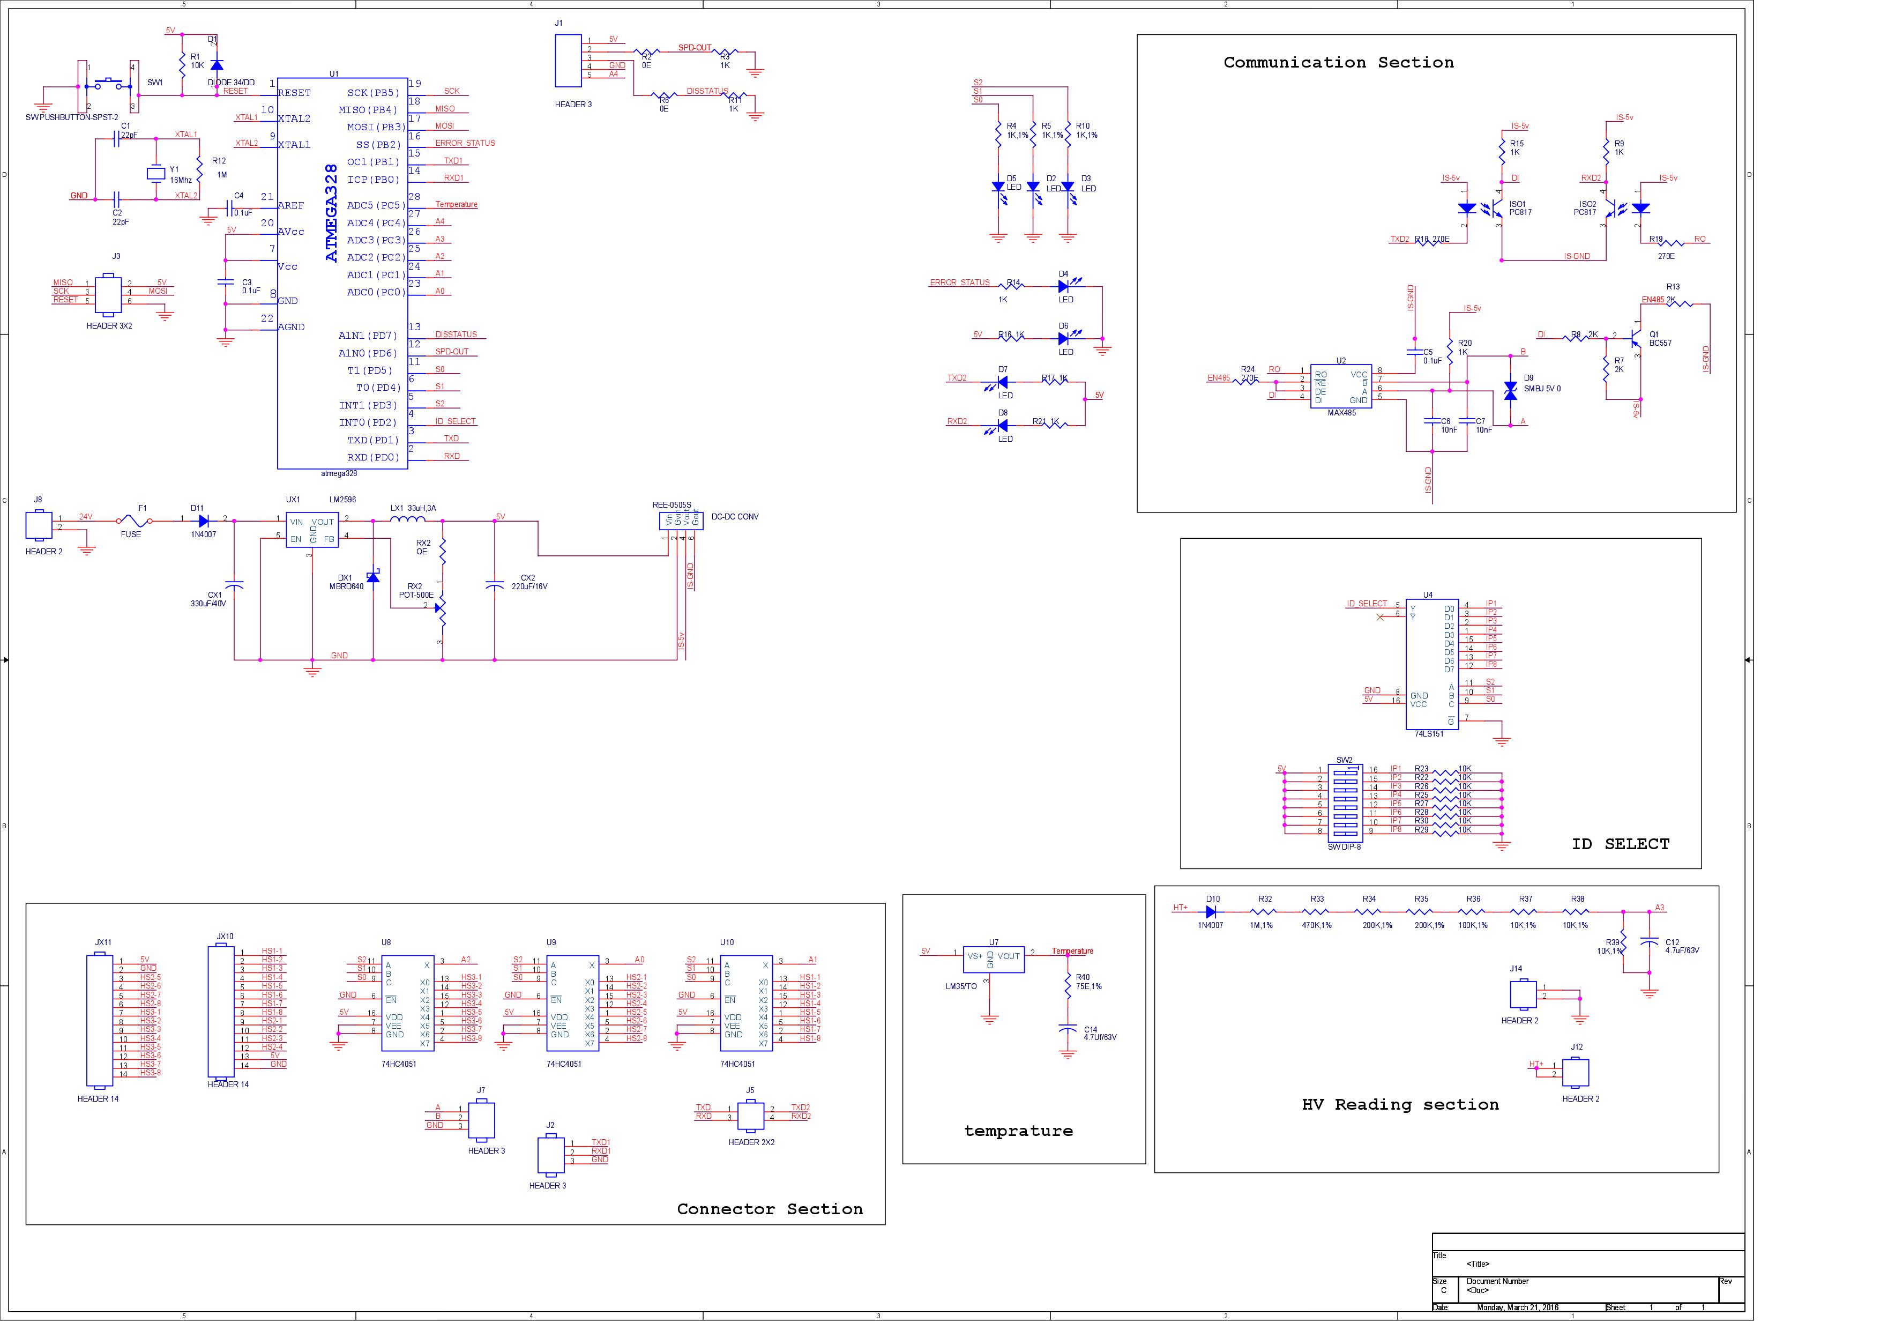Click the 74HC4051 multiplexer U9
1880x1330 pixels.
[x=572, y=1003]
